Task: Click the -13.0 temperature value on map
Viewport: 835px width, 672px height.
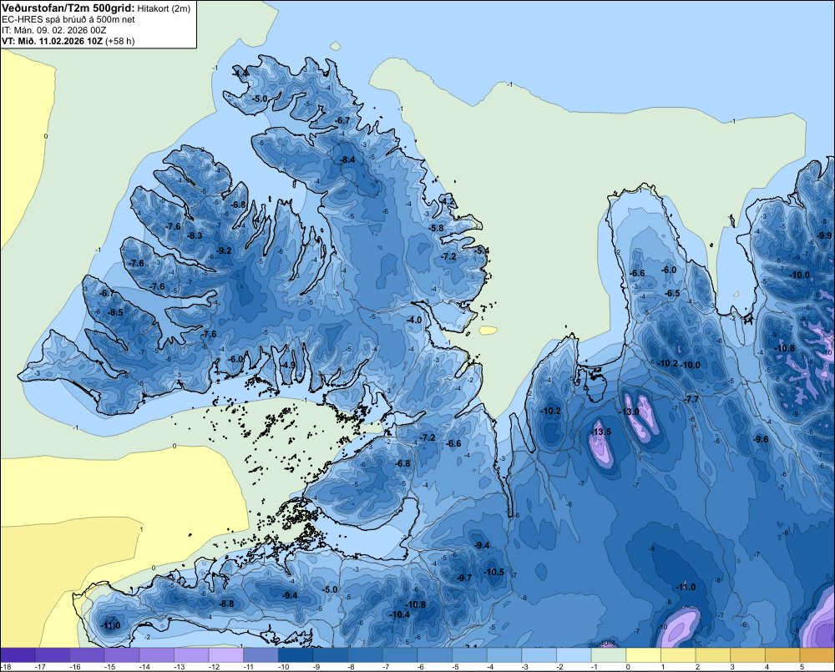Action: coord(630,412)
